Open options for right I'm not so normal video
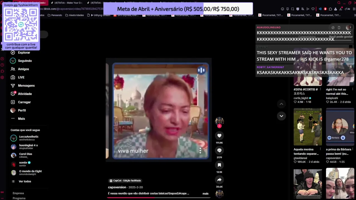Viewport: 356px width, 200px height. tap(352, 89)
